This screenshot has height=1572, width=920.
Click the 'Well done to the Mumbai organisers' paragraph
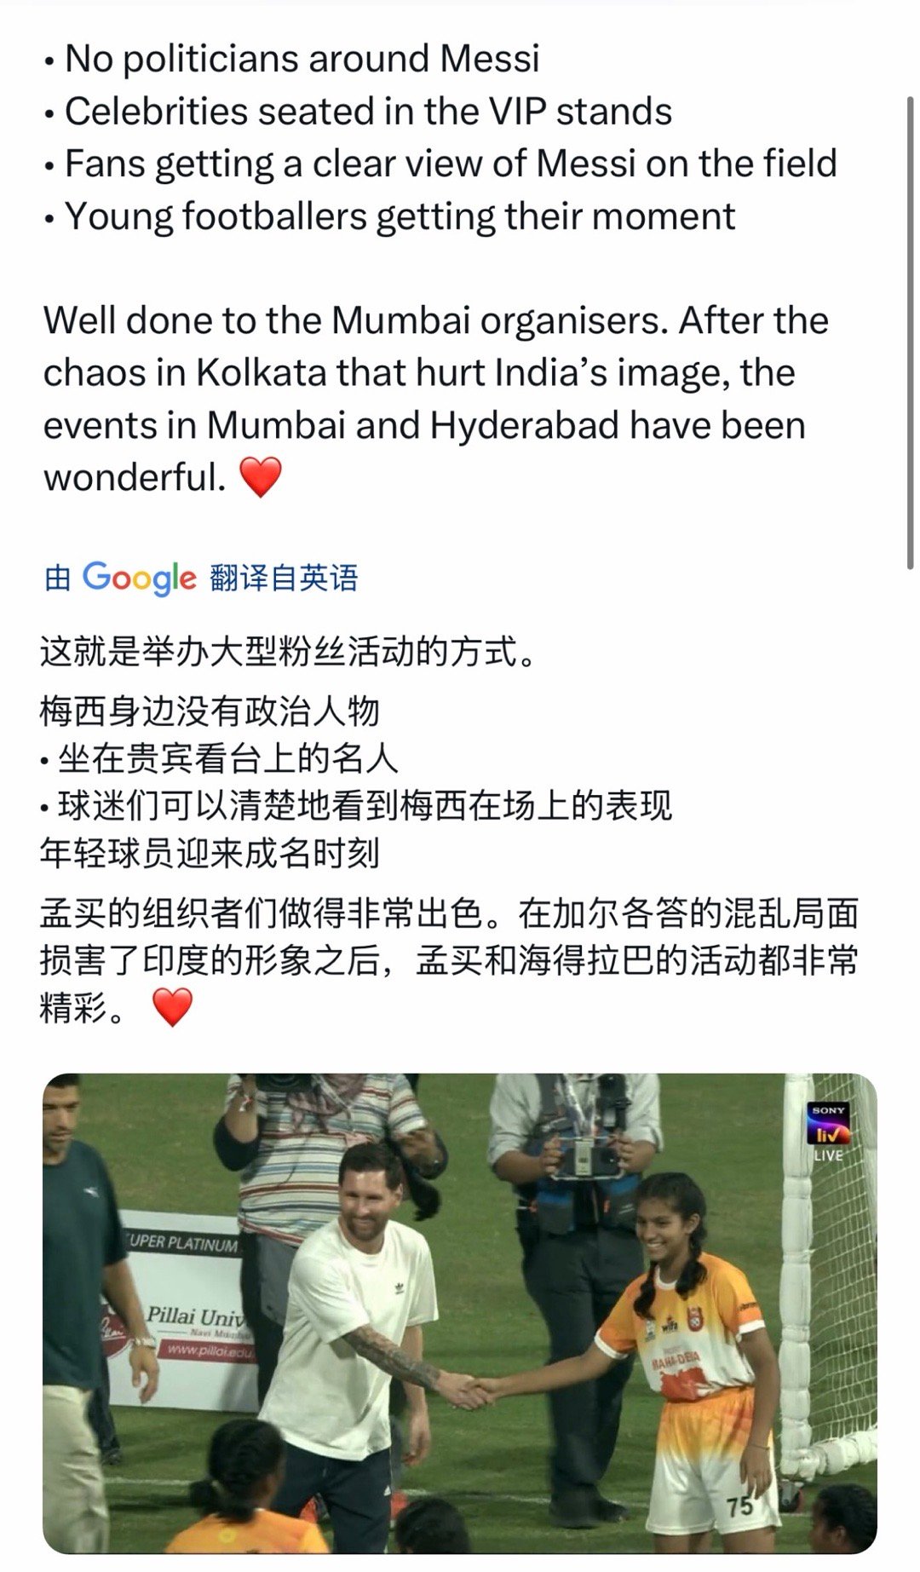tap(435, 399)
